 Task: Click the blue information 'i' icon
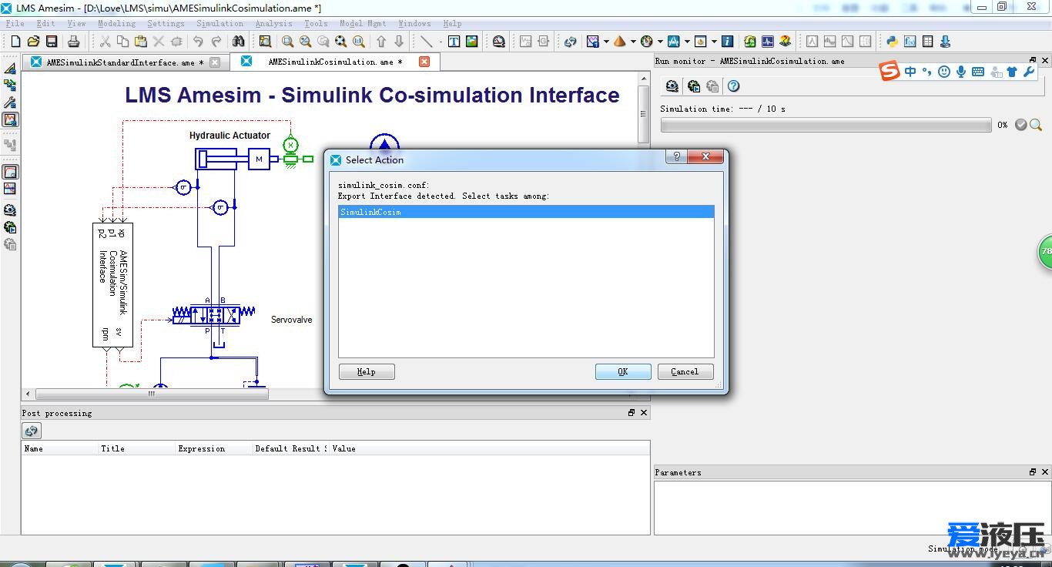point(727,42)
